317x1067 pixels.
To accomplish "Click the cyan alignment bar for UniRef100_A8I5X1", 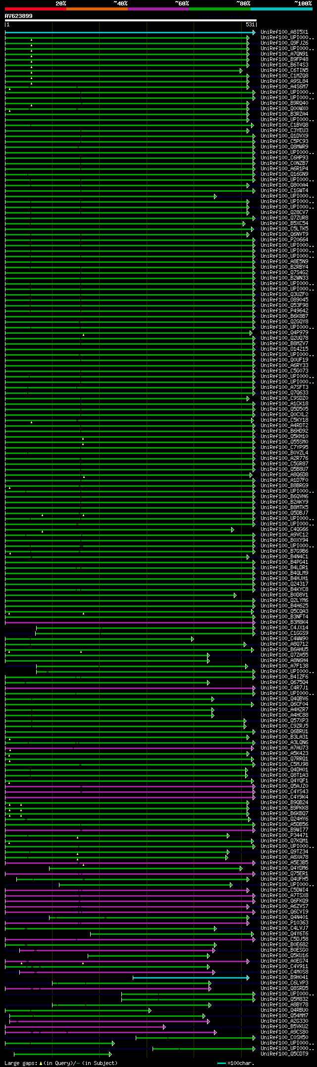I will pos(130,32).
